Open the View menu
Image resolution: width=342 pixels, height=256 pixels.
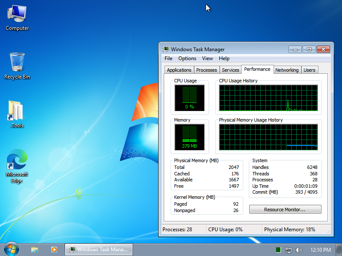click(207, 58)
